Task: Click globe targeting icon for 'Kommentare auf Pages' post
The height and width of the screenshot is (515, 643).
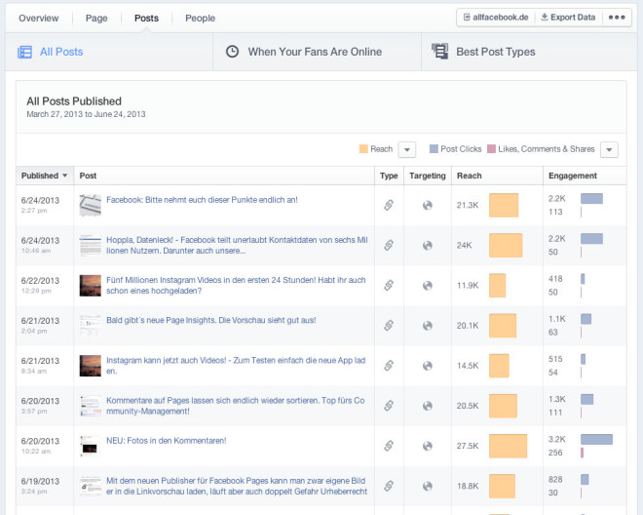Action: 428,406
